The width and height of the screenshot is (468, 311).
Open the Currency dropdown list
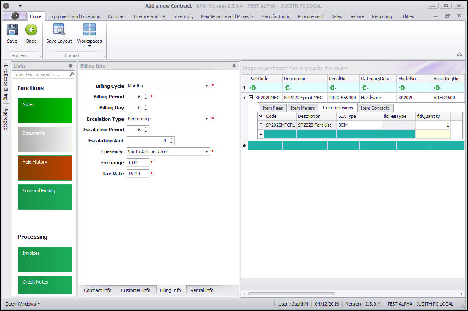(207, 152)
